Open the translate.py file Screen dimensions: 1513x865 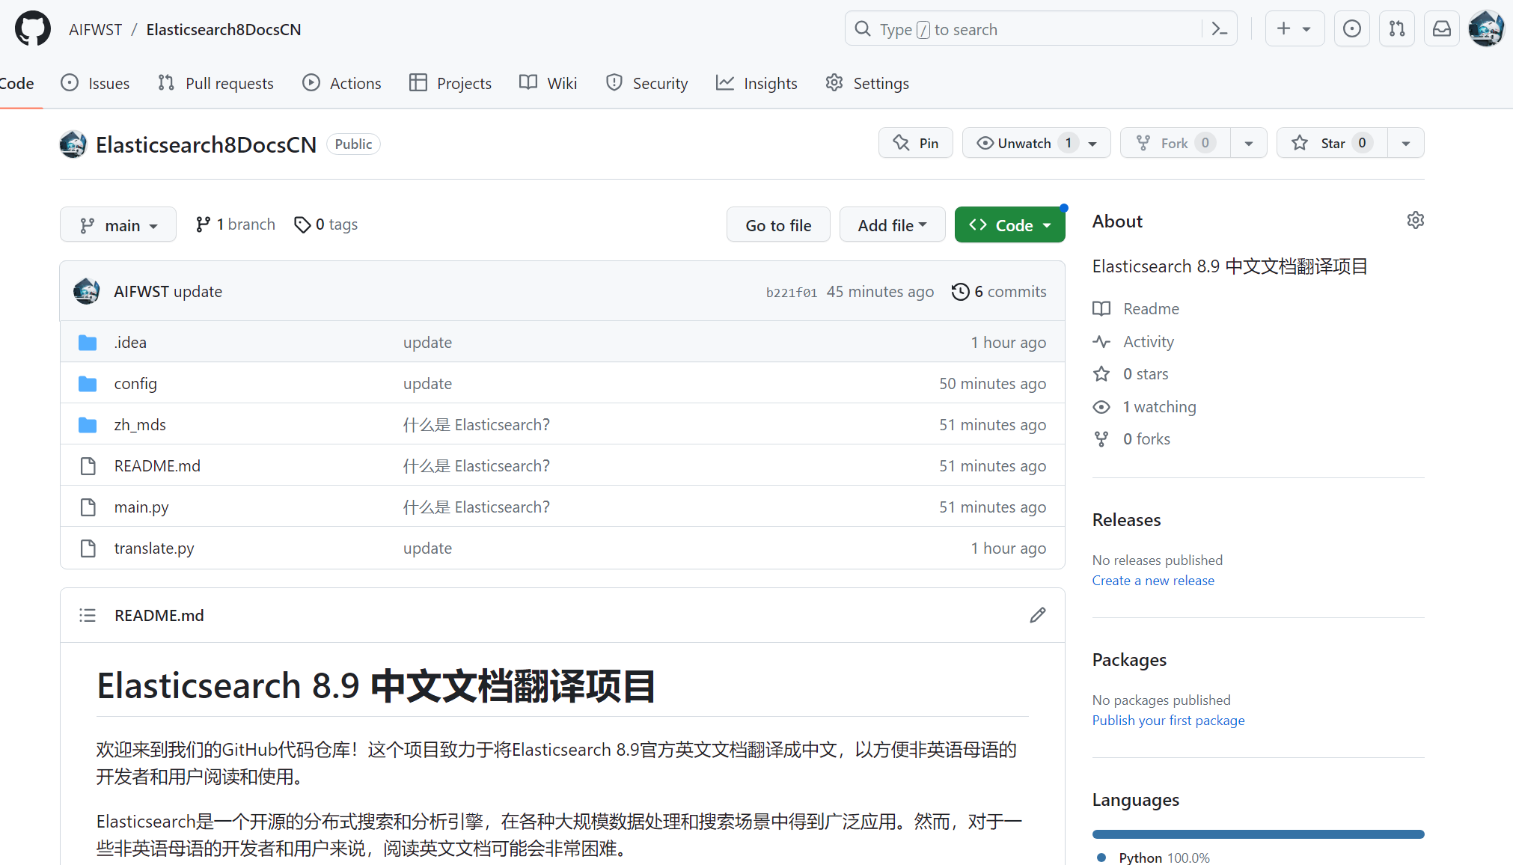(154, 548)
